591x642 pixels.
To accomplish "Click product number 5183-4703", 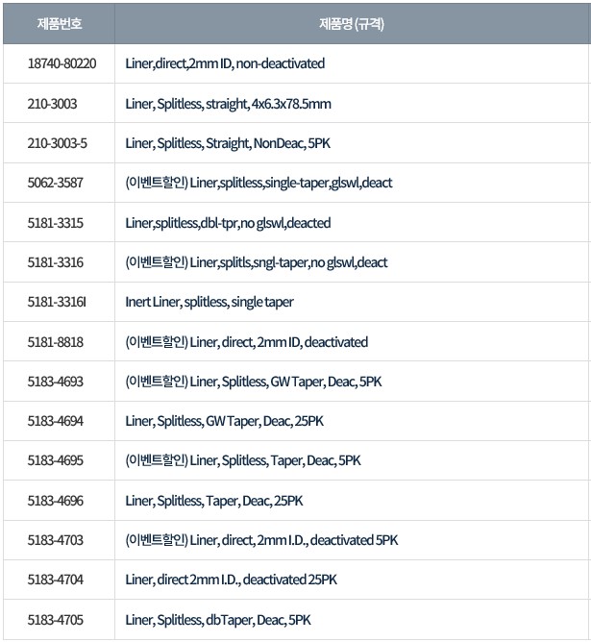I will [56, 540].
